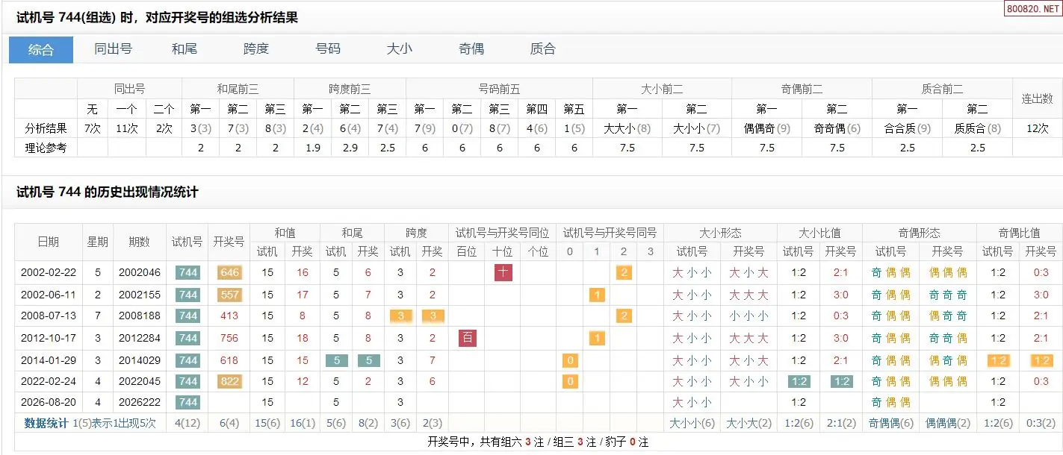Click the 分析结果 row label
1063x455 pixels.
pos(46,128)
